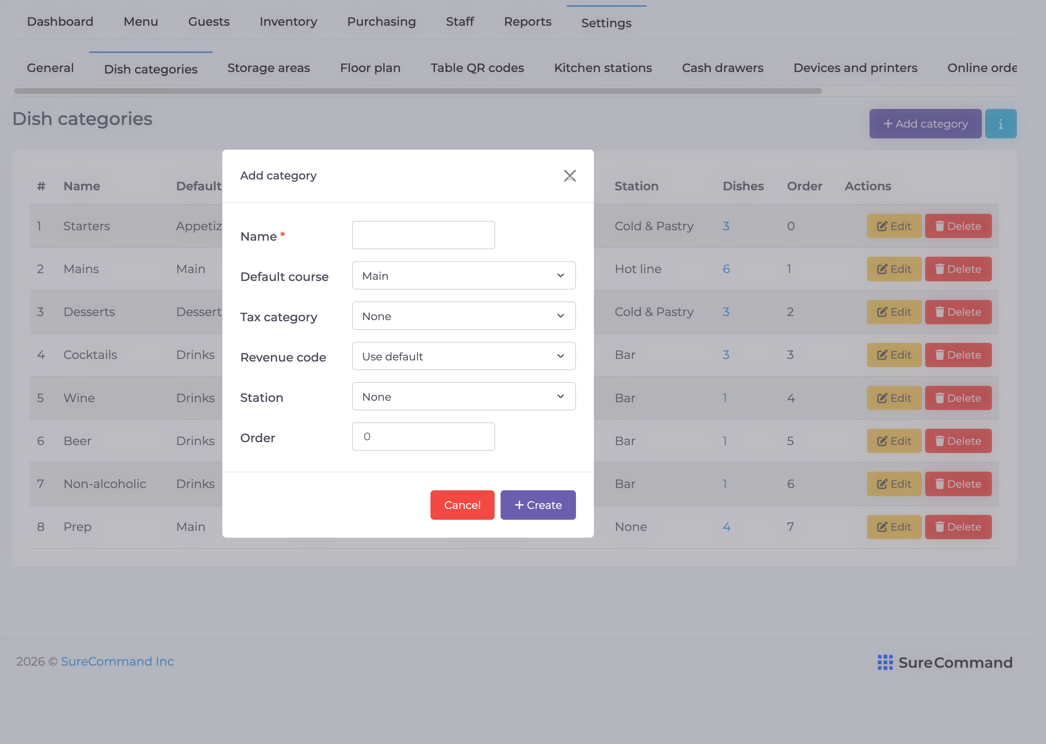
Task: Click the edit icon for the Wine row
Action: pos(881,398)
